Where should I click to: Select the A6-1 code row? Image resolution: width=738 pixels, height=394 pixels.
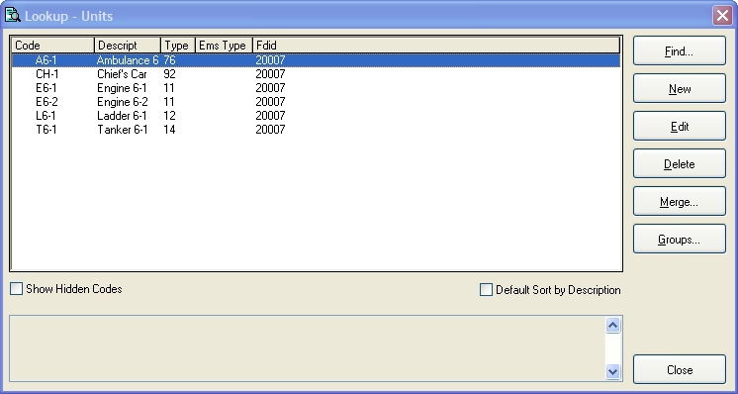(316, 60)
